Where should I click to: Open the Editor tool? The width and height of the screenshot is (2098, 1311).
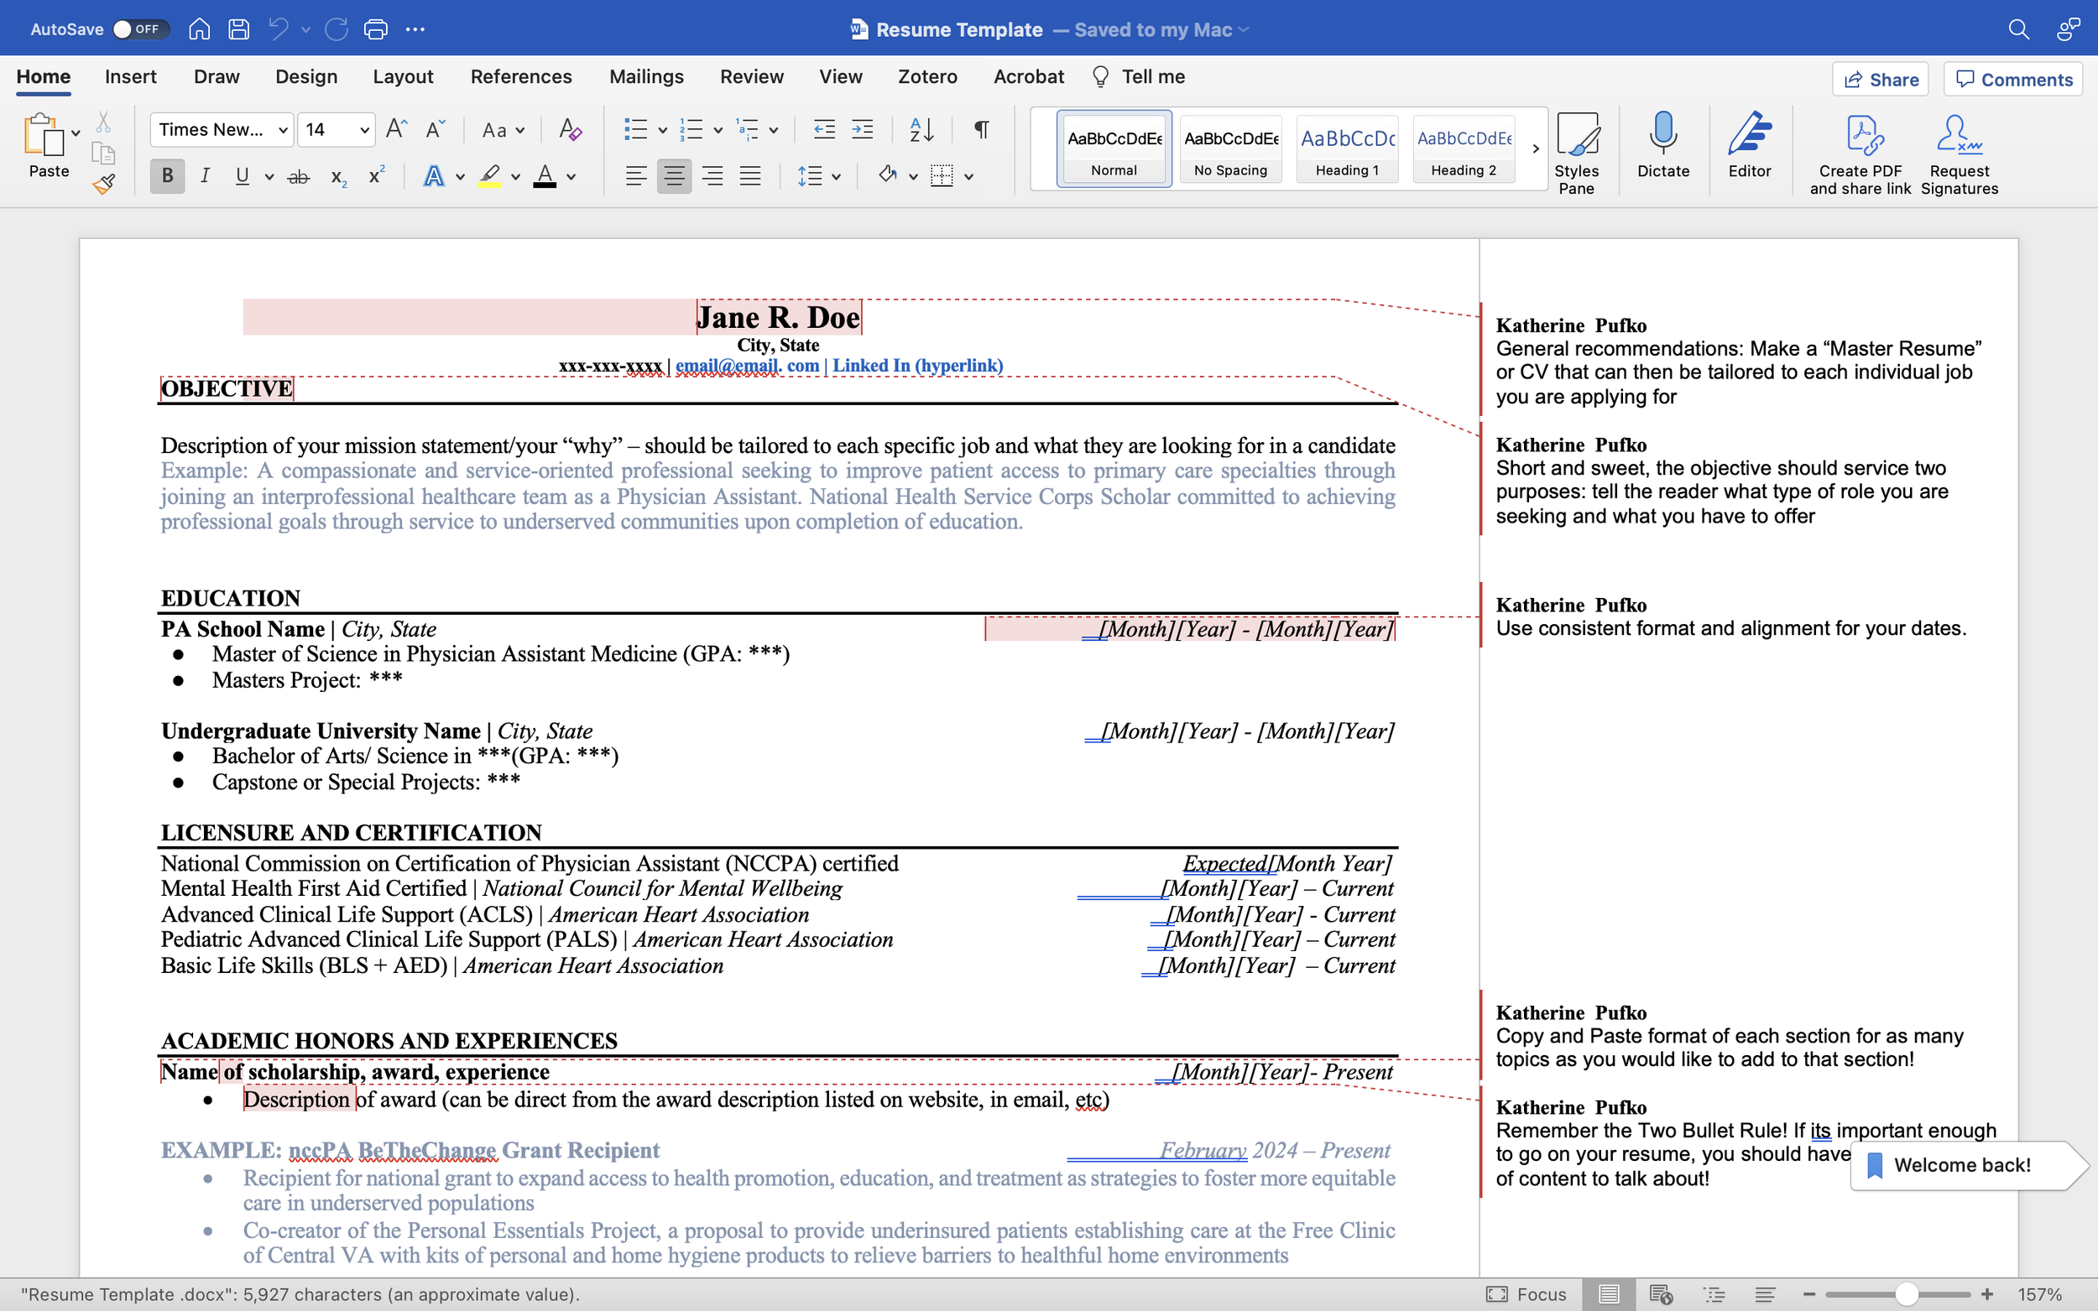(1750, 145)
